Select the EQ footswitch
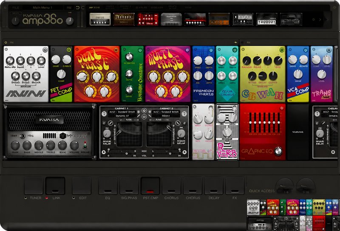Image resolution: width=340 pixels, height=231 pixels. (x=108, y=186)
